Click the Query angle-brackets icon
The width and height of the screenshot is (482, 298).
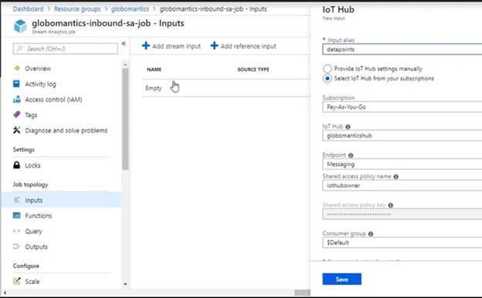coord(16,231)
